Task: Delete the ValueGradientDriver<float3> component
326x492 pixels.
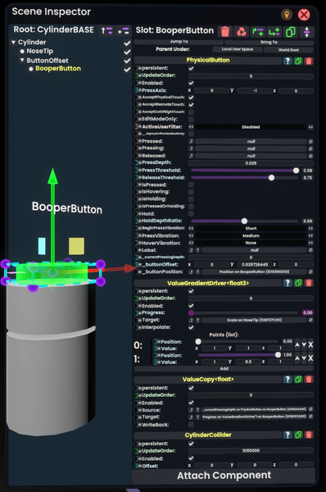Action: pyautogui.click(x=309, y=283)
